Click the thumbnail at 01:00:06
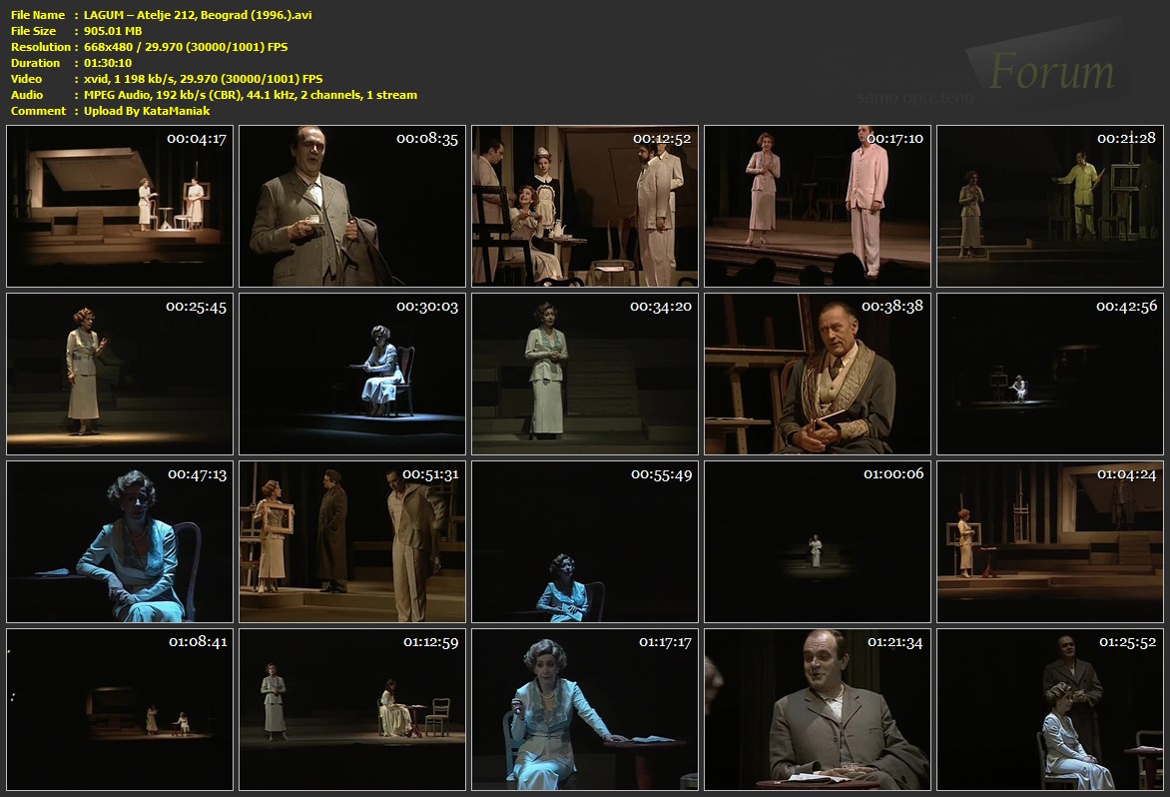 click(818, 541)
